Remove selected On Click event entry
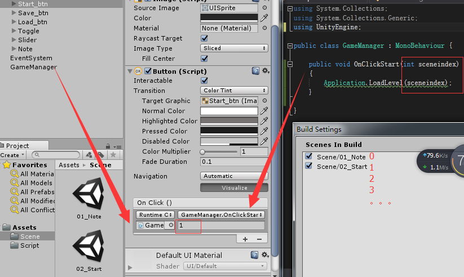This screenshot has width=464, height=277. (x=259, y=239)
